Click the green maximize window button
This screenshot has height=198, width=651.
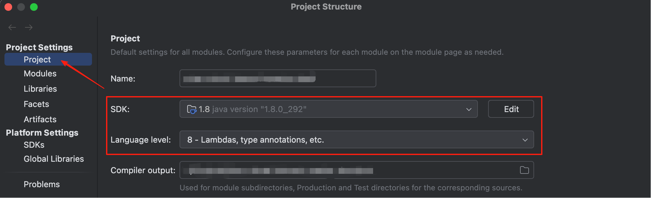34,7
